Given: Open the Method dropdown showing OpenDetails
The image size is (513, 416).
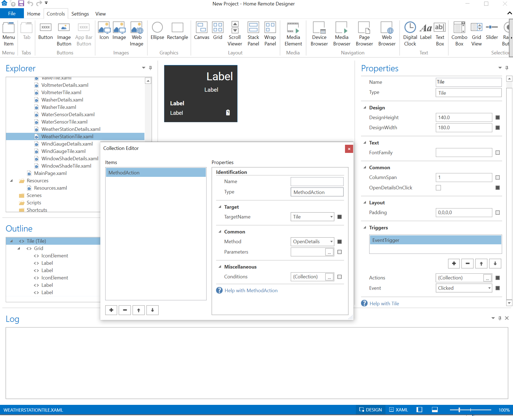Looking at the screenshot, I should tap(312, 242).
